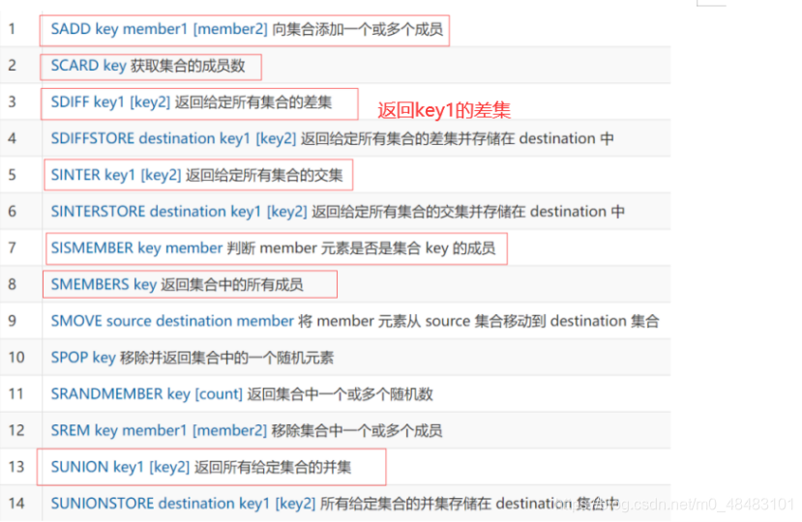Click the SUNIONSTORE destination key1 link

click(x=183, y=504)
